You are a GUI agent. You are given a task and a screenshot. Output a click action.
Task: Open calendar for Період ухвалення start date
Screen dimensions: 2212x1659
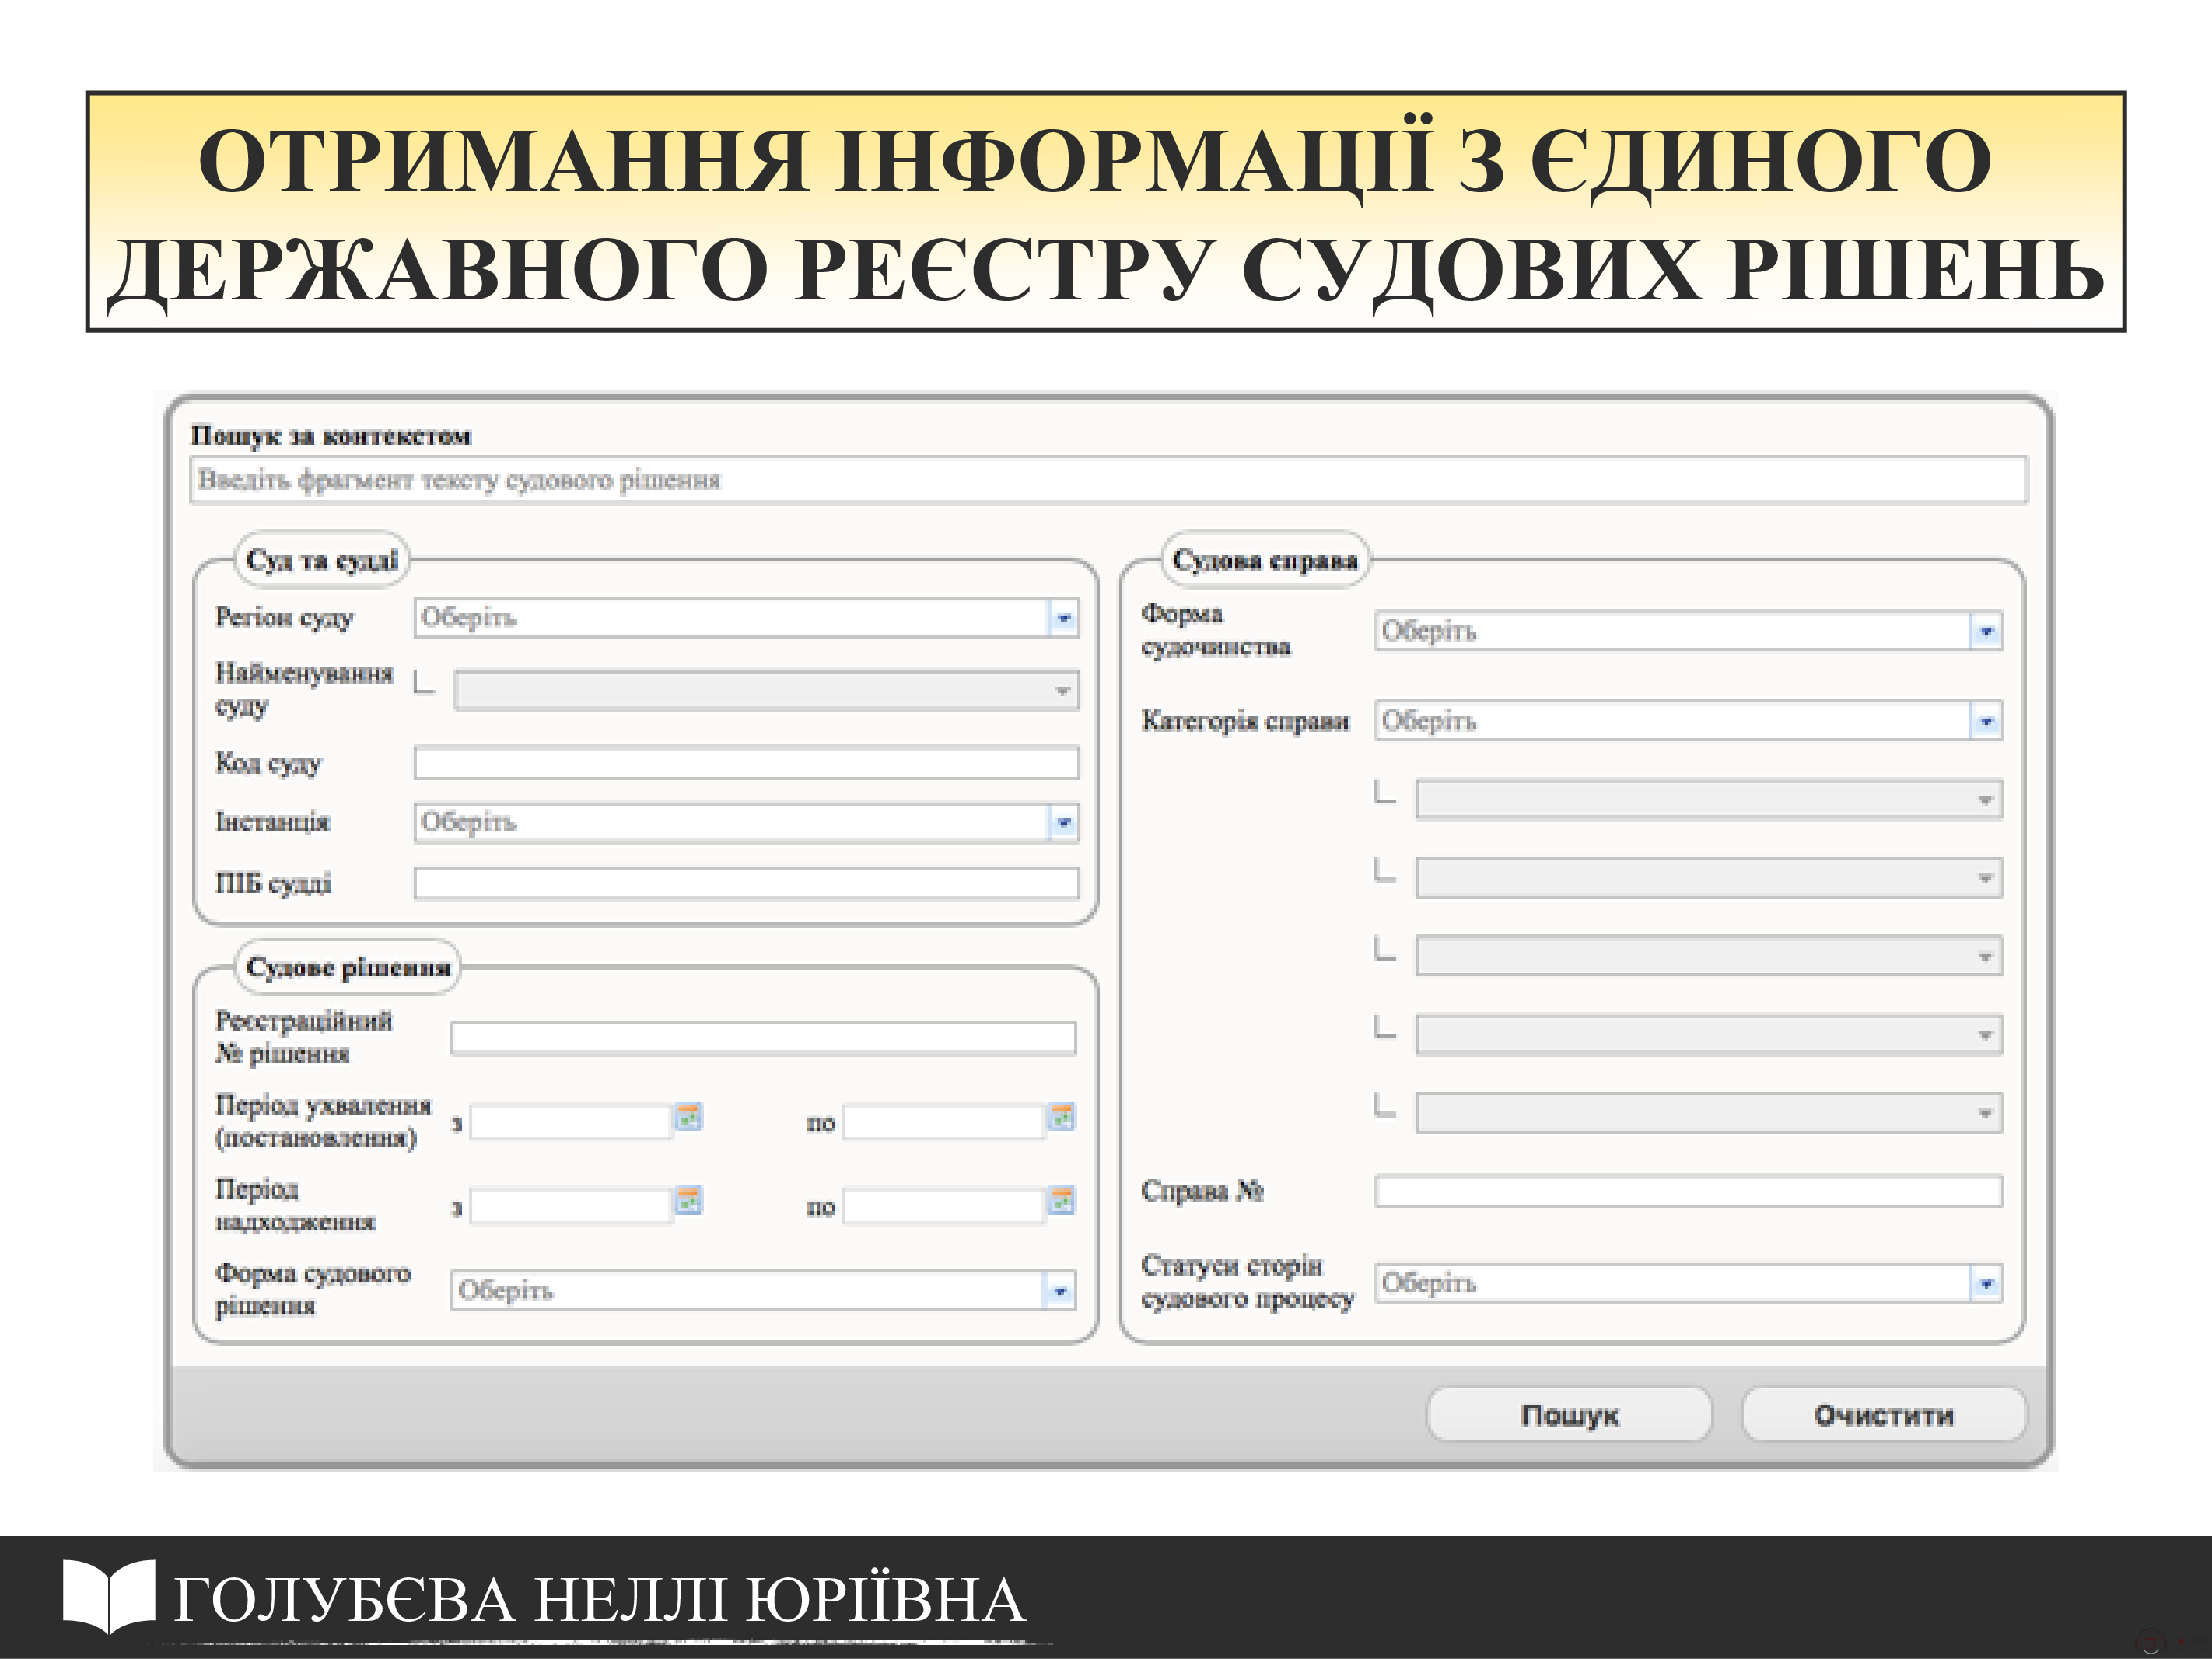[689, 1117]
